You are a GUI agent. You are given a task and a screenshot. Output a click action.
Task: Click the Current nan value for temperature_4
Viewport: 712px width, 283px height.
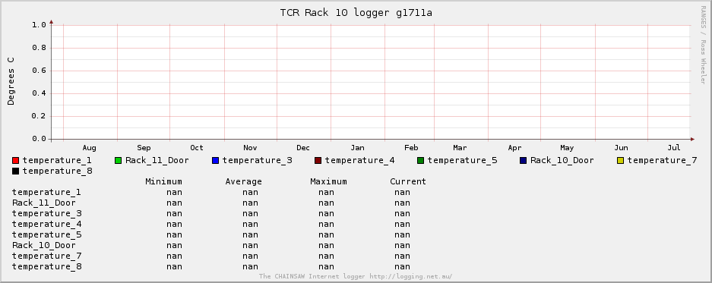(x=402, y=224)
